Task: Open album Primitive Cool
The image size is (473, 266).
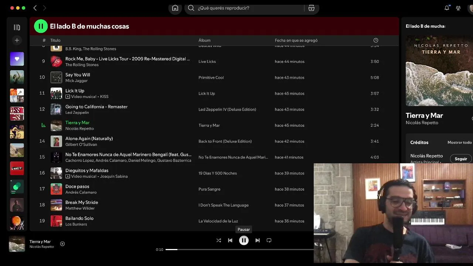Action: tap(211, 78)
